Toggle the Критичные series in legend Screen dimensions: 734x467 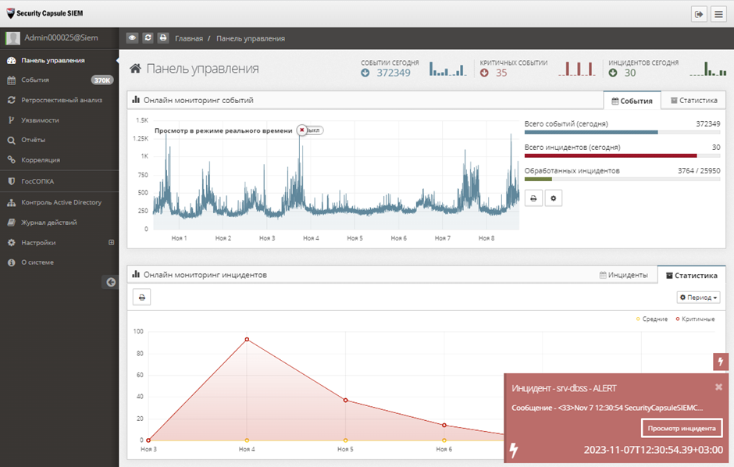(697, 319)
